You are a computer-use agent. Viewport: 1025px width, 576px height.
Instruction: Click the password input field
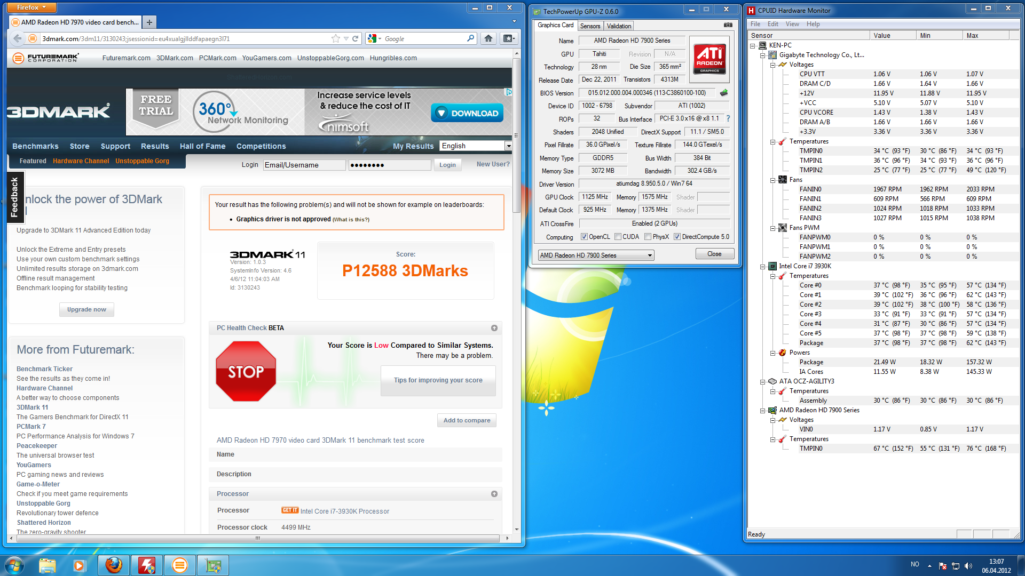pyautogui.click(x=390, y=165)
